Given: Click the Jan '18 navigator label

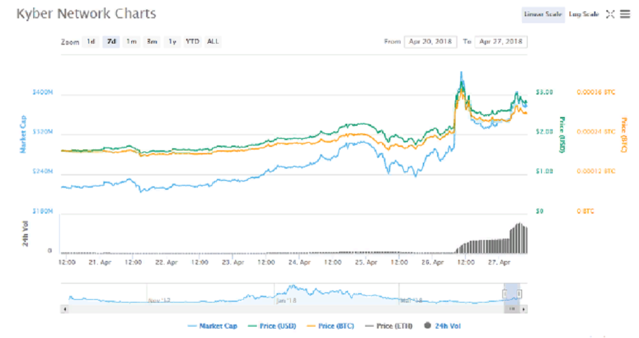Looking at the screenshot, I should [x=286, y=301].
